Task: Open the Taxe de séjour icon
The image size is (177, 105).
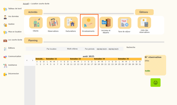Action: point(124,23)
